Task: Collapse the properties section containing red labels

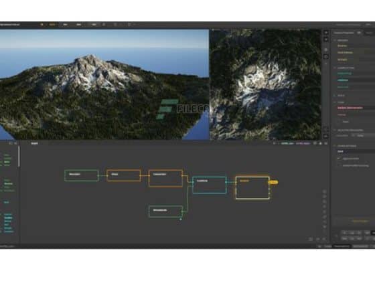Action: point(335,102)
